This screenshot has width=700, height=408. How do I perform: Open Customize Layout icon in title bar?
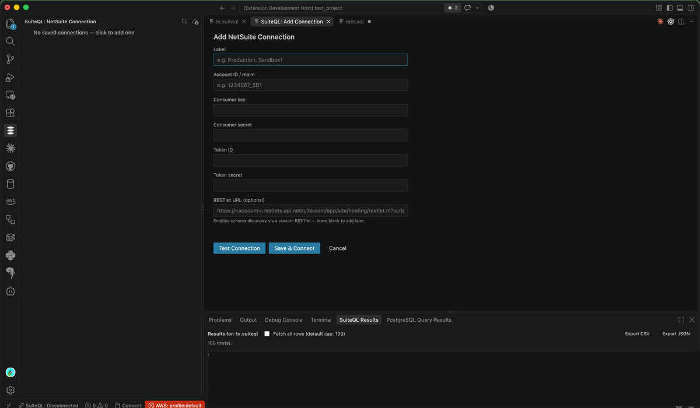tap(659, 8)
